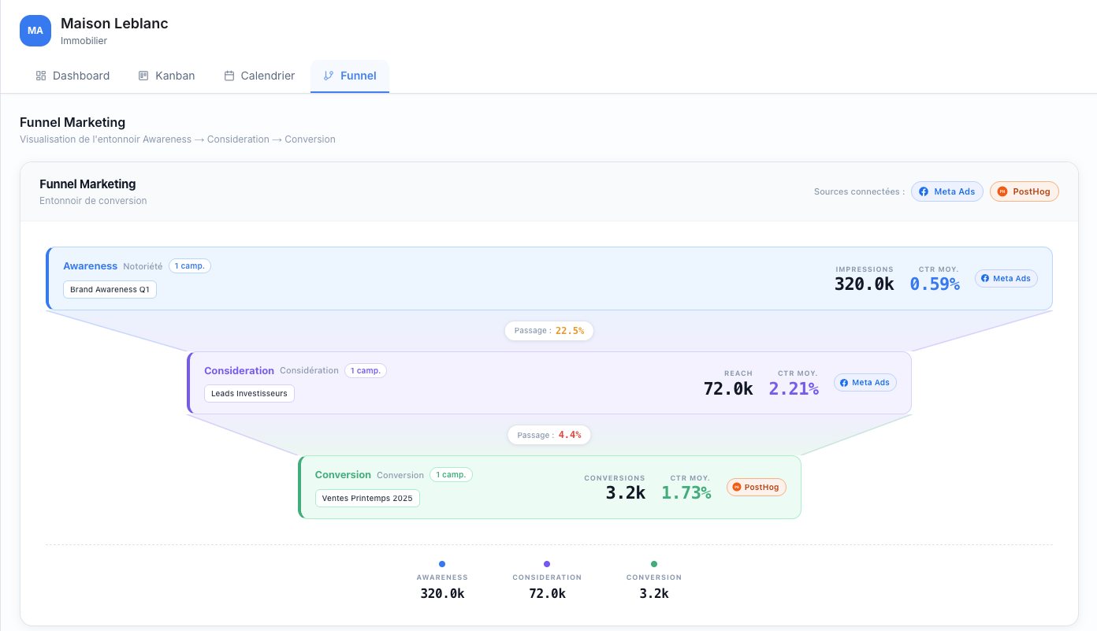Click the Facebook icon on the Awareness Meta Ads badge
This screenshot has height=631, width=1097.
coord(987,278)
